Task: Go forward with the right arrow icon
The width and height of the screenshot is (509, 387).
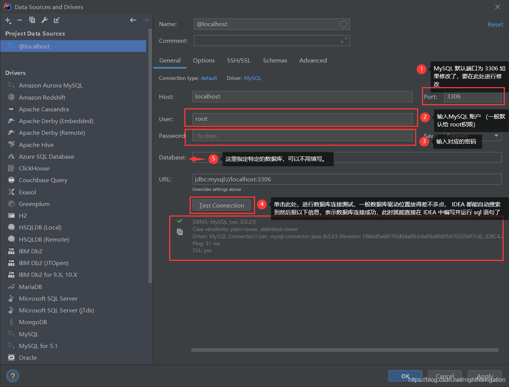Action: (x=146, y=20)
